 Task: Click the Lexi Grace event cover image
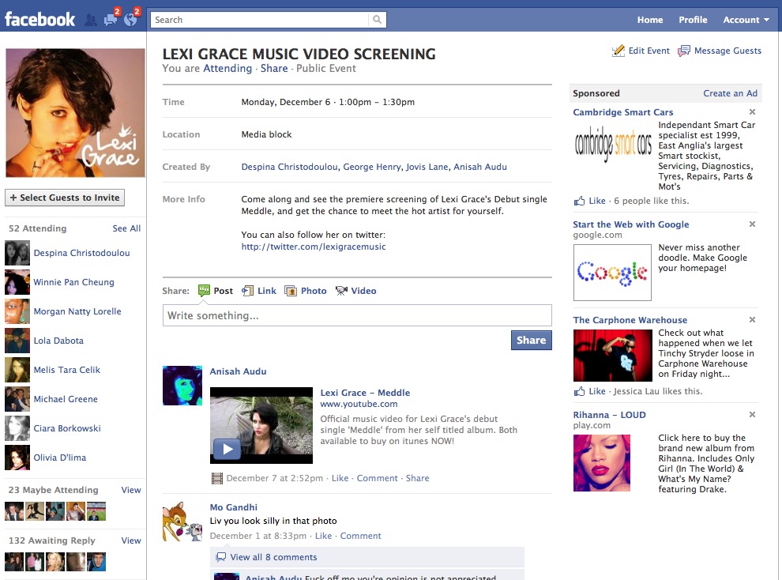click(x=75, y=113)
